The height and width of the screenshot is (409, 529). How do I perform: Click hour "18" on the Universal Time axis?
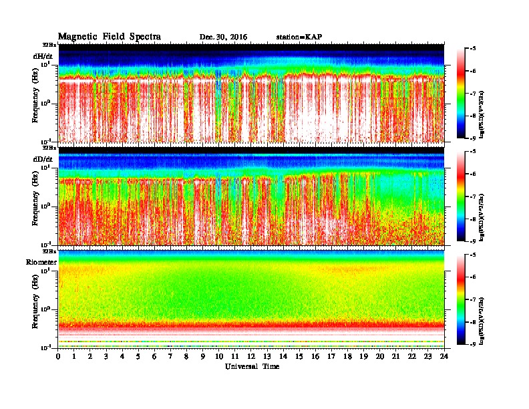pyautogui.click(x=347, y=356)
